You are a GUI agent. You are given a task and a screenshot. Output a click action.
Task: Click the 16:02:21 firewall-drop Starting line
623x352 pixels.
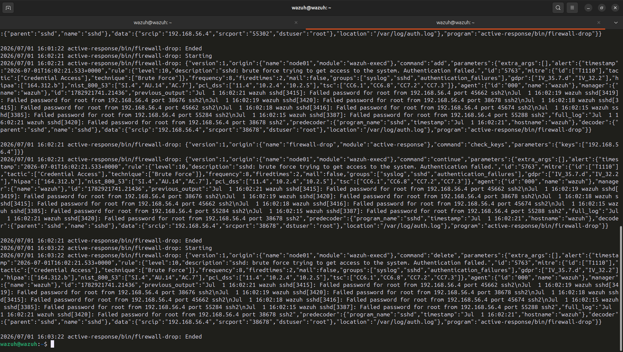pyautogui.click(x=106, y=56)
